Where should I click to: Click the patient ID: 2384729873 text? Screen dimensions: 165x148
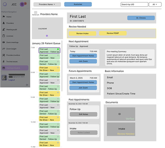pyautogui.click(x=77, y=21)
